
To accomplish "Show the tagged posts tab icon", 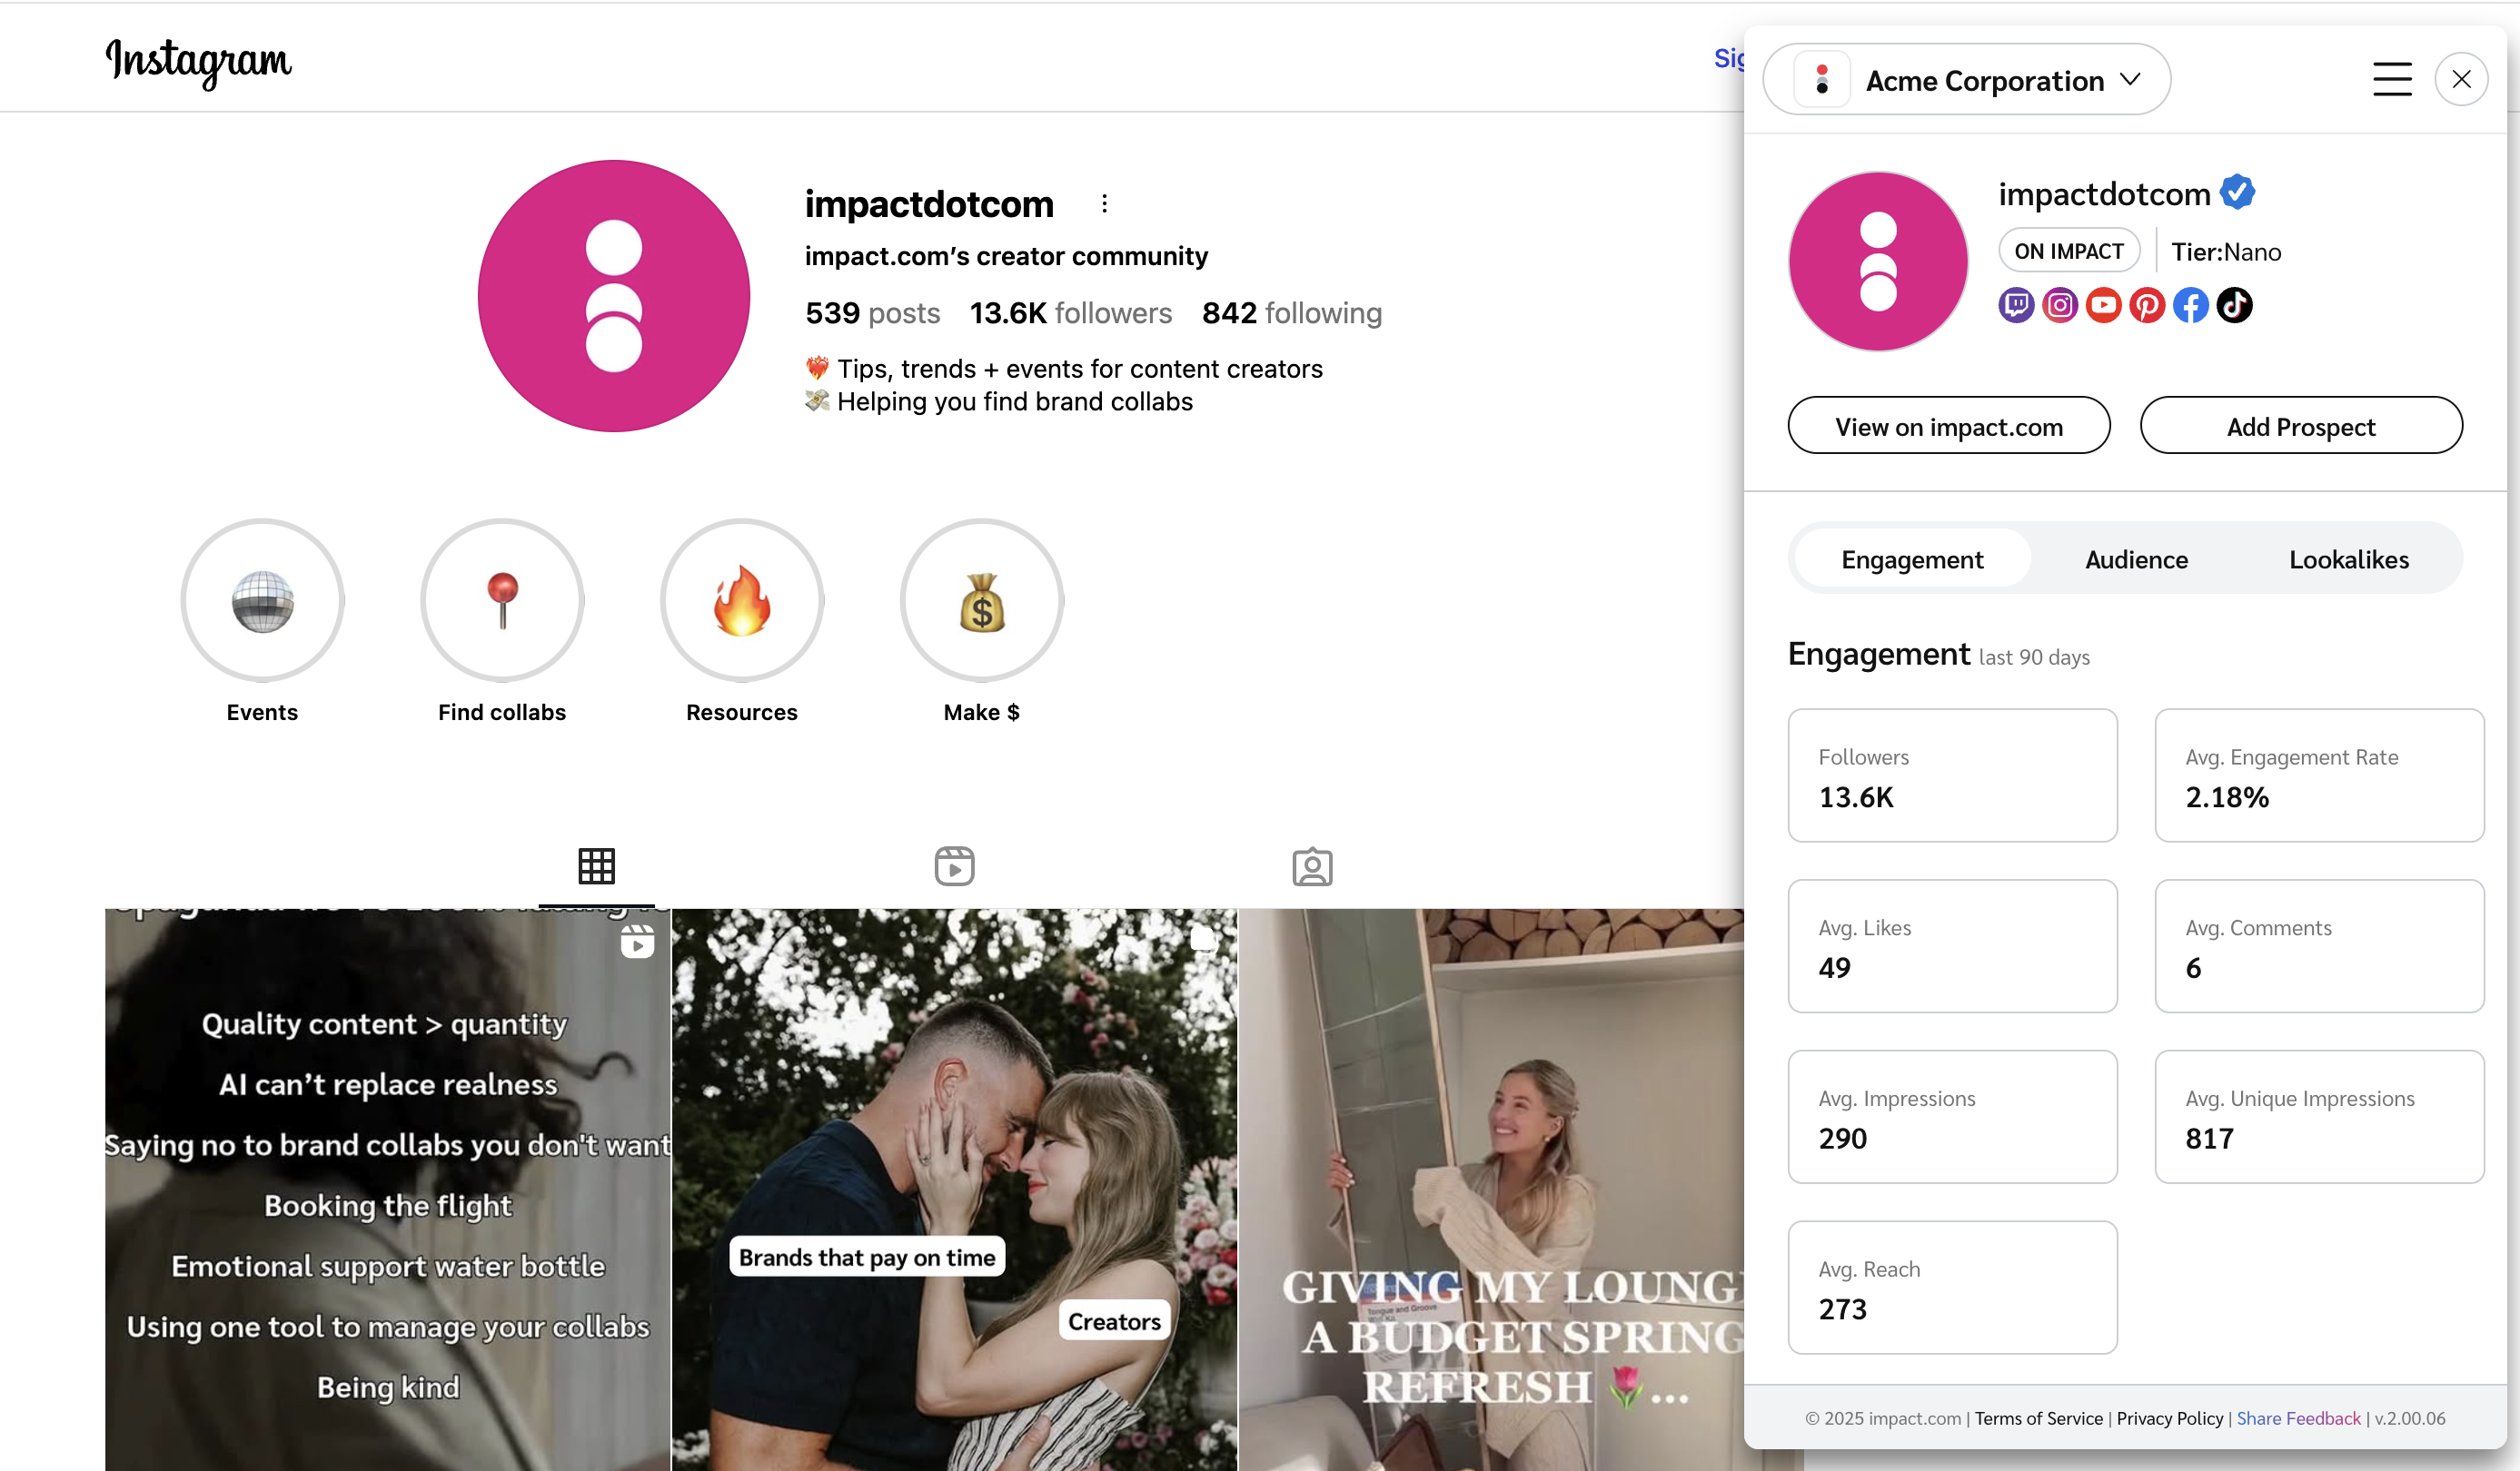I will [1312, 866].
